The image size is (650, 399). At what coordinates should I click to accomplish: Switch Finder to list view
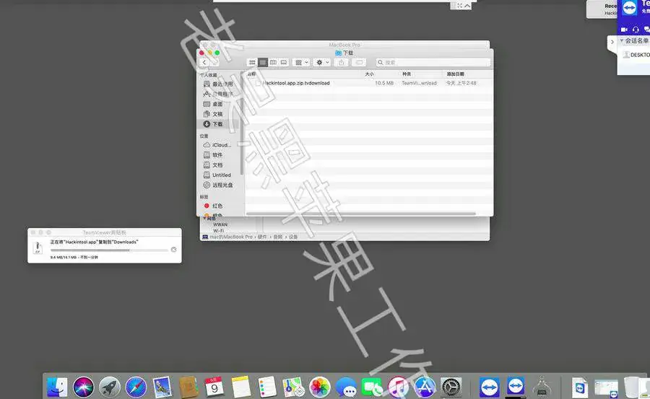[263, 62]
